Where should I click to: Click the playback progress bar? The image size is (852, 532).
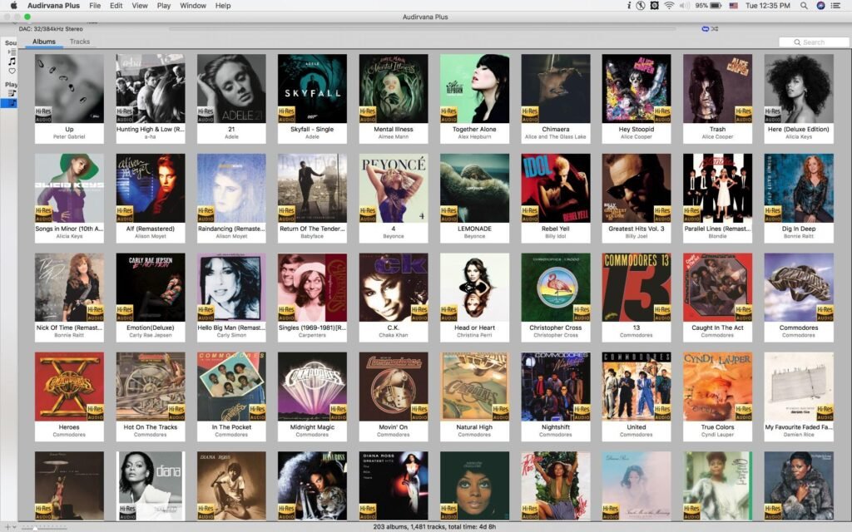click(422, 29)
